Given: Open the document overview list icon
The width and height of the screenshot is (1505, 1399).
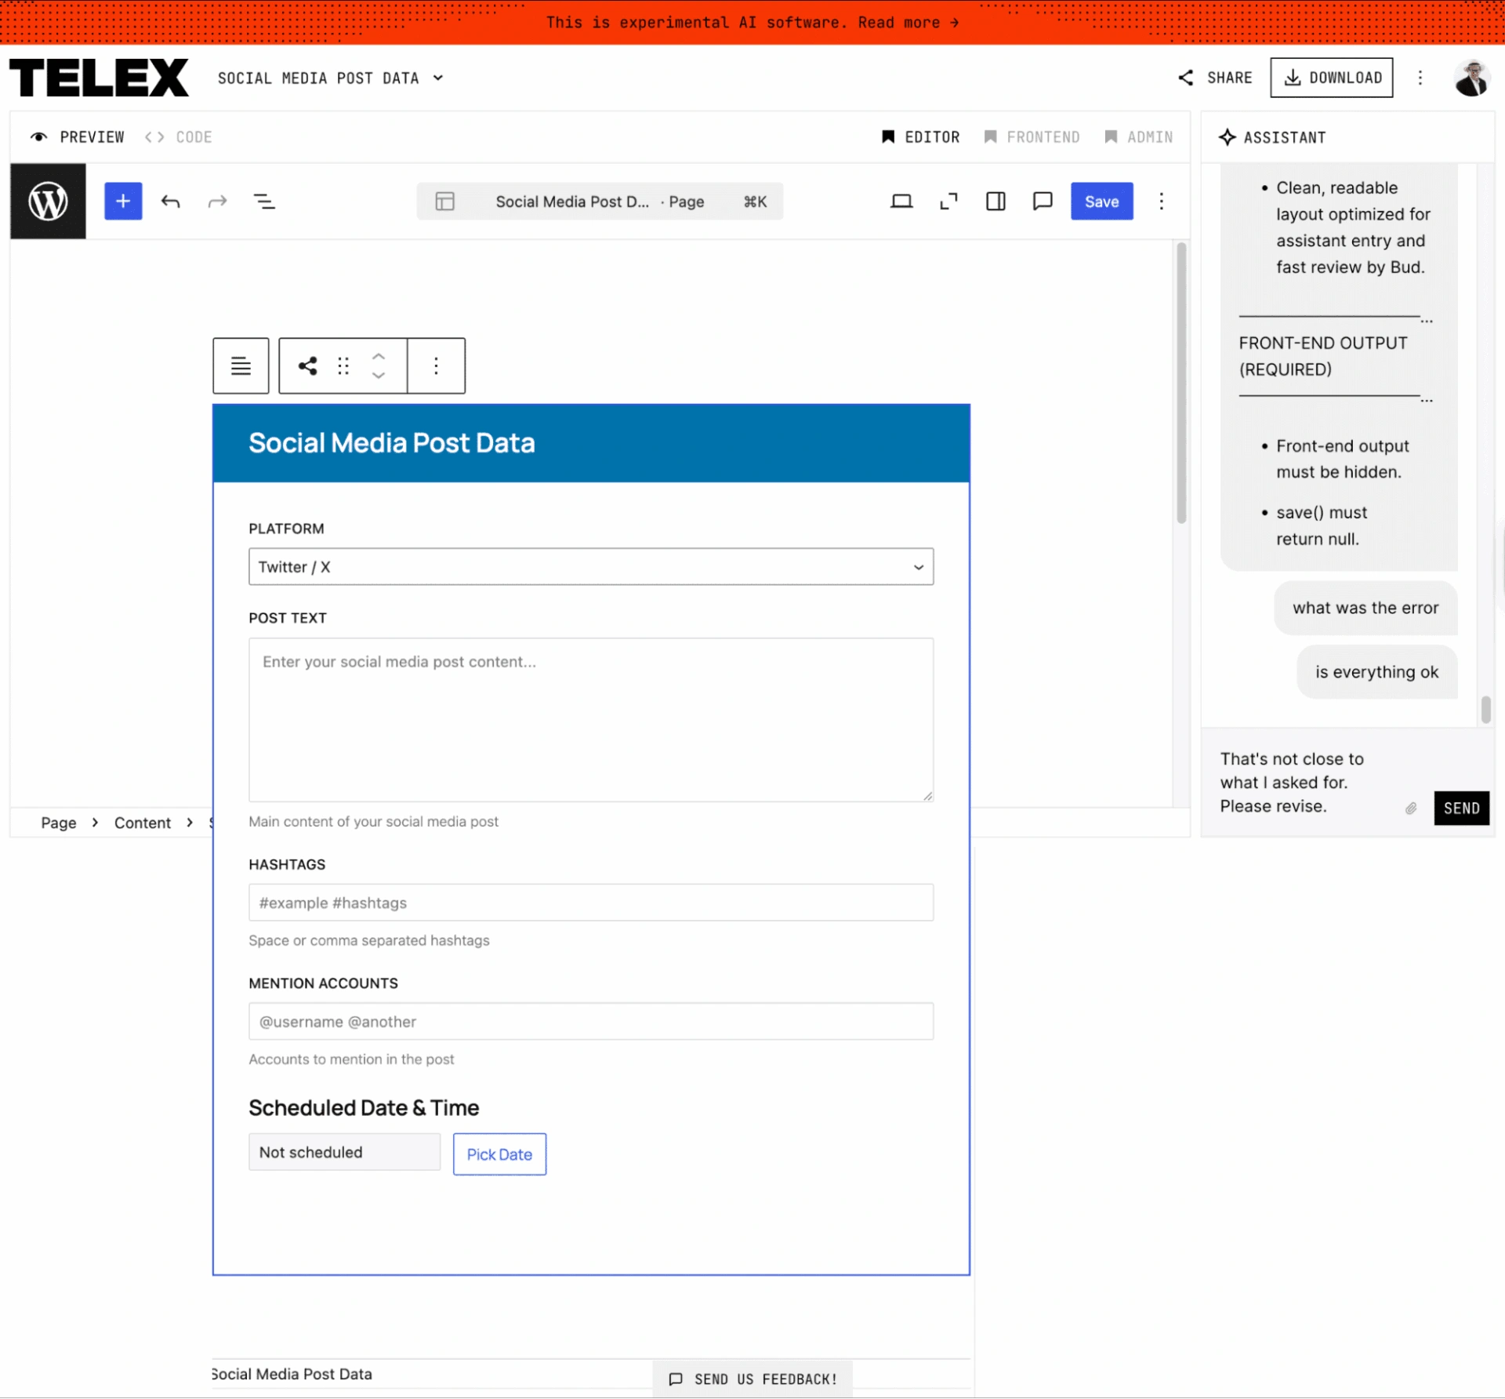Looking at the screenshot, I should [x=264, y=202].
